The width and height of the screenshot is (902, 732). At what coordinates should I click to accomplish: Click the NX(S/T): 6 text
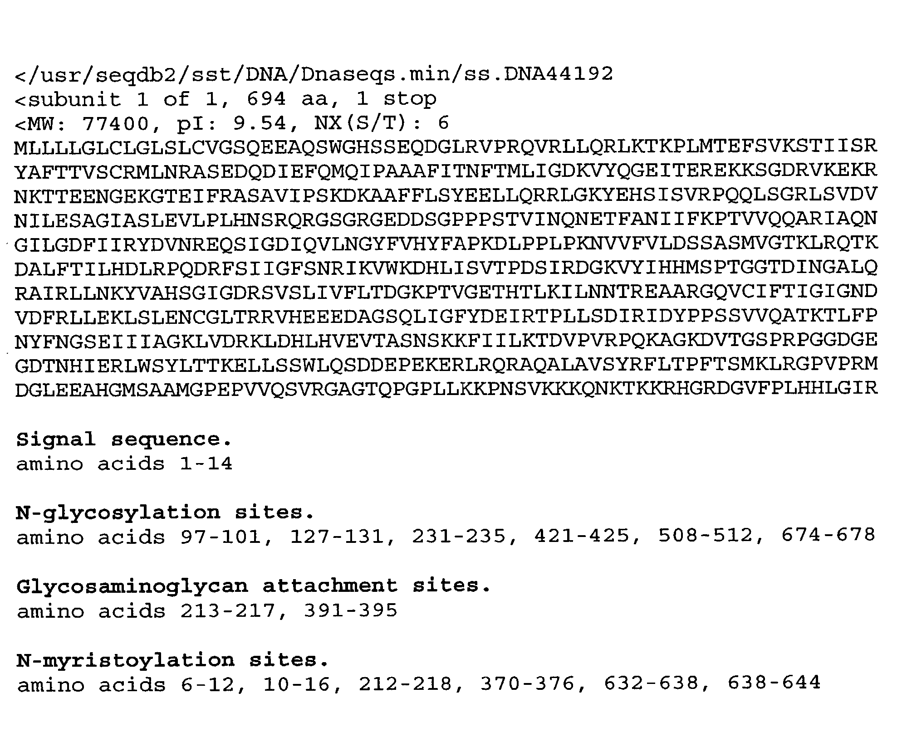[x=381, y=123]
